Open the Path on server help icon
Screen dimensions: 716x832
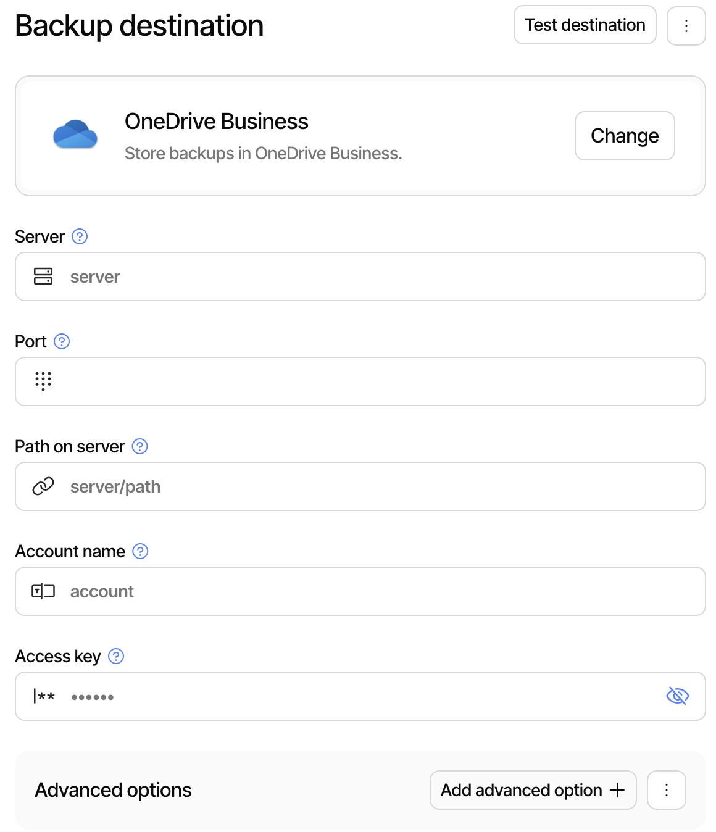point(139,446)
